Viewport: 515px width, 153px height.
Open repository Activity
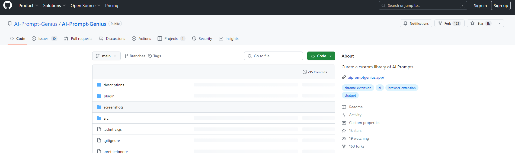(352, 115)
